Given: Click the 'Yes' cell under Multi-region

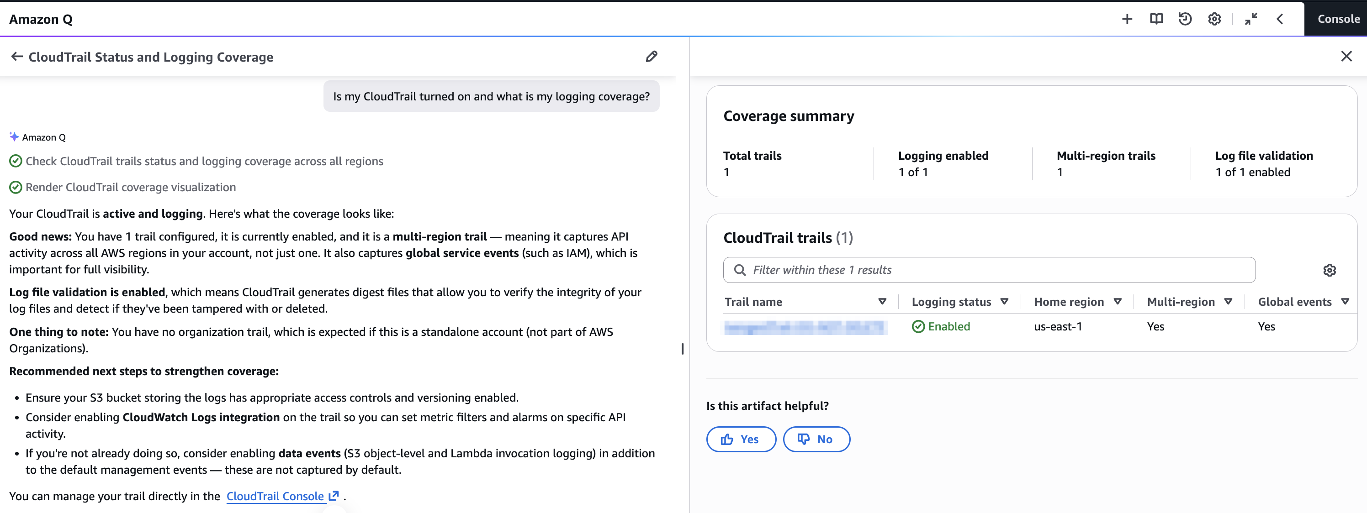Looking at the screenshot, I should [1155, 326].
